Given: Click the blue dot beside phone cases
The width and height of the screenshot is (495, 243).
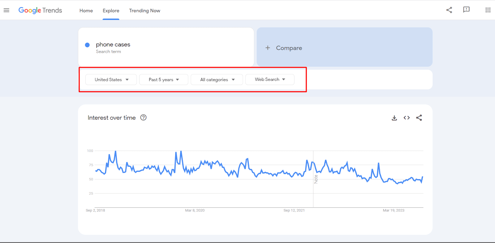Looking at the screenshot, I should (87, 45).
